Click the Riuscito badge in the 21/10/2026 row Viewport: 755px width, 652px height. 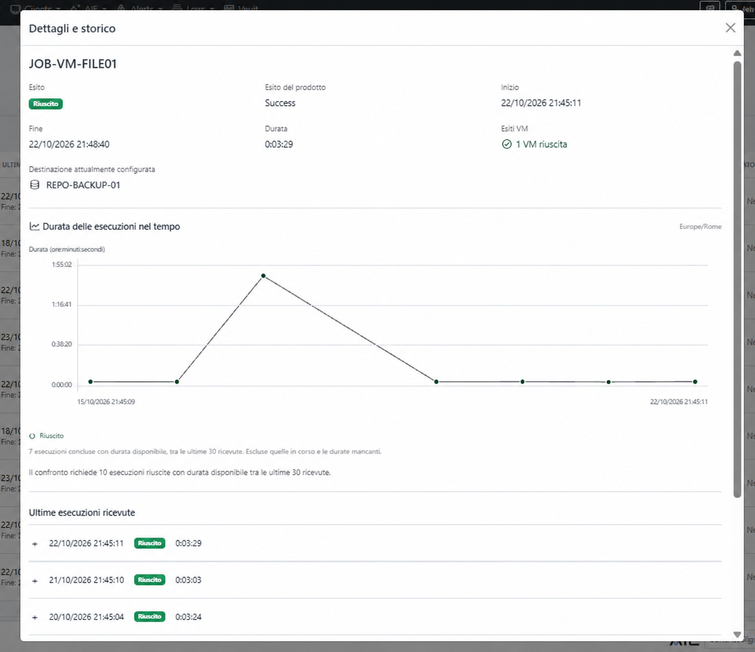(149, 580)
